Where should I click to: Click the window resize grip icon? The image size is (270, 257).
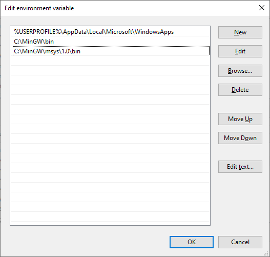coord(266,253)
